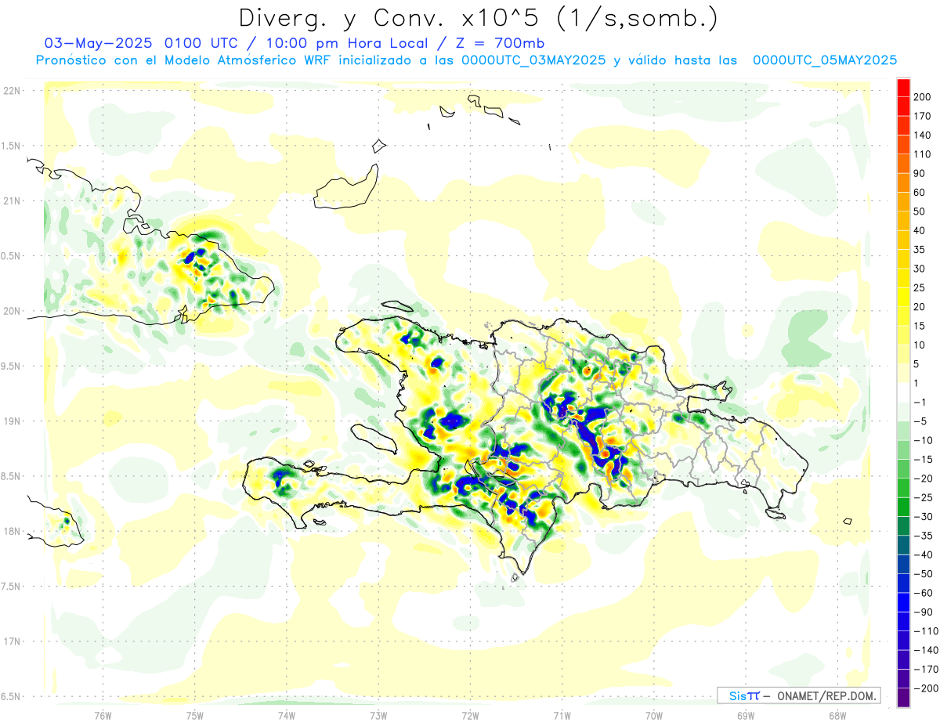Select the '75W' longitude label
Viewport: 940px width, 726px height.
pos(195,714)
